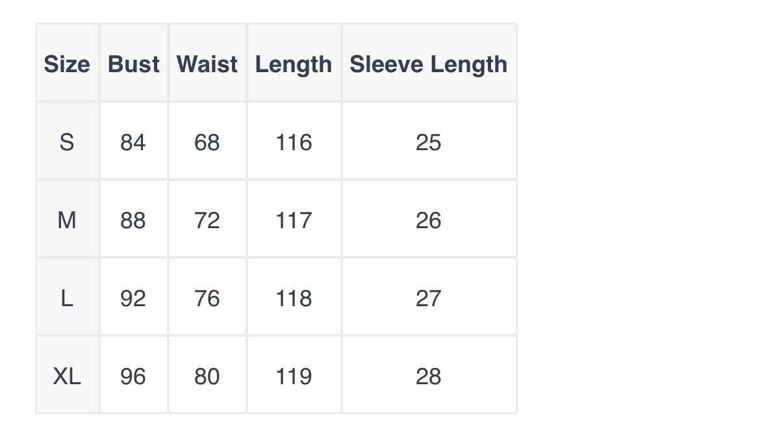Click the waist value 80 cell
This screenshot has width=760, height=431.
[x=207, y=376]
